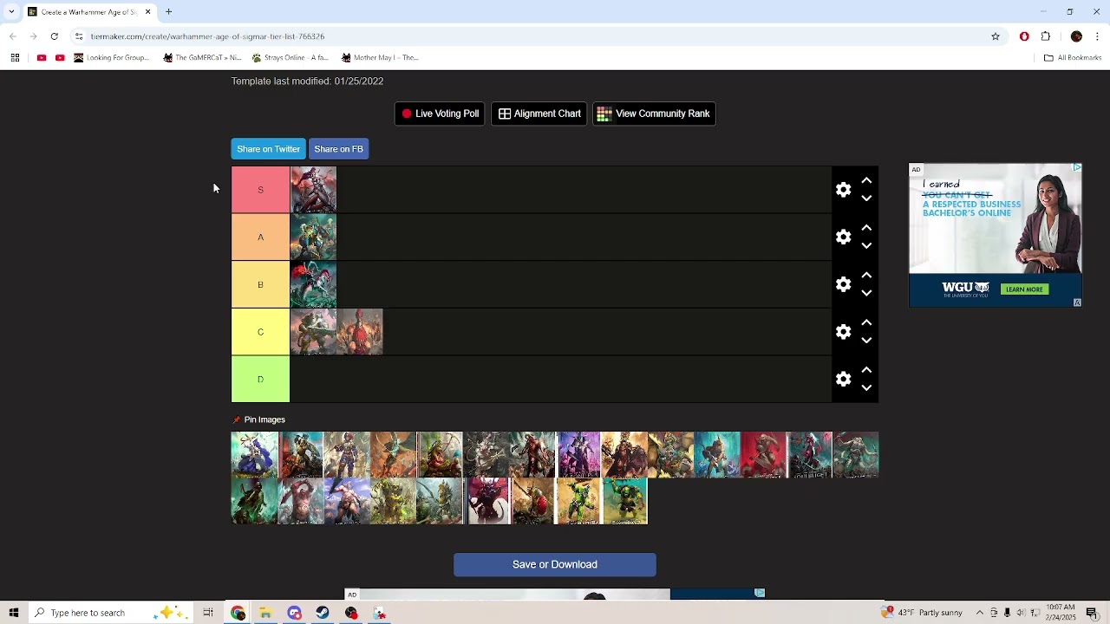Select the image placed in B tier
The width and height of the screenshot is (1110, 624).
click(x=313, y=284)
